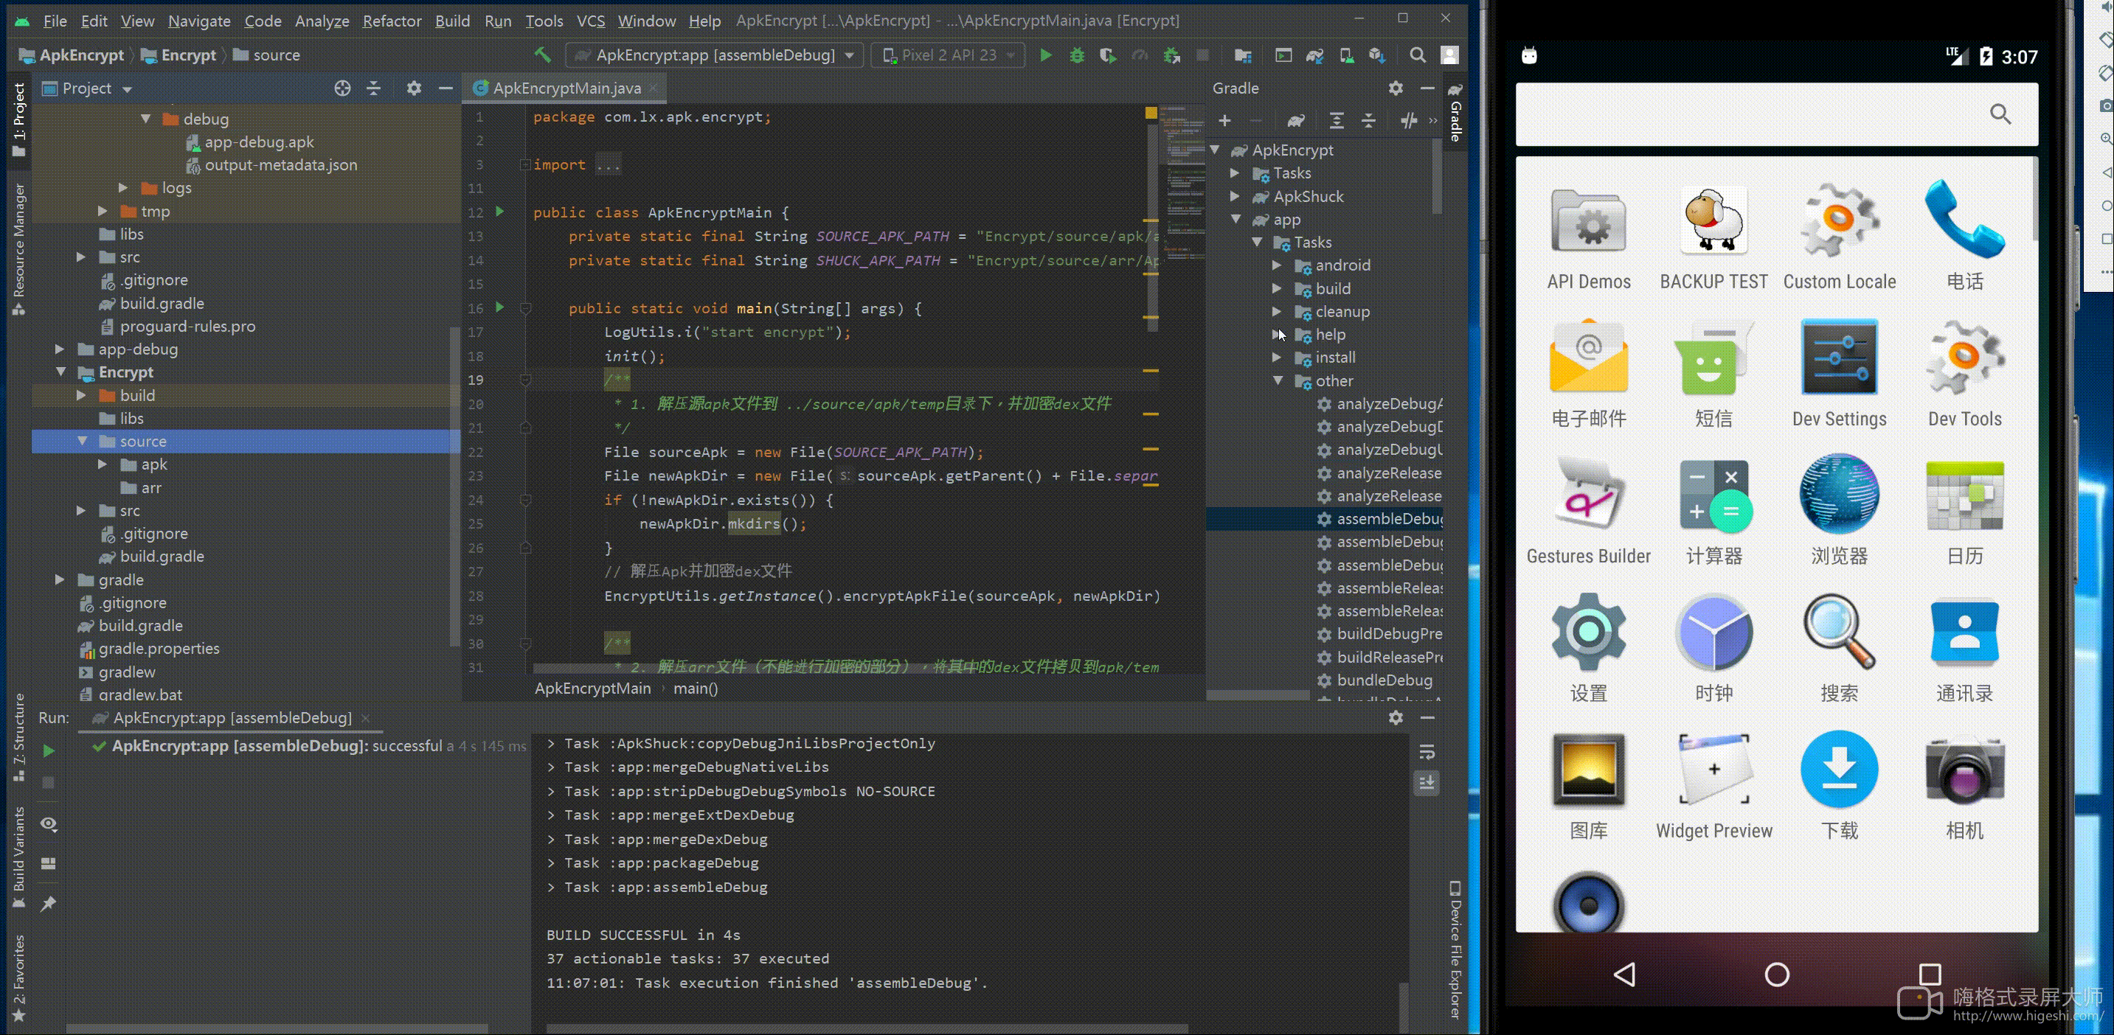The width and height of the screenshot is (2114, 1035).
Task: Toggle task view eye icon in Run panel
Action: pyautogui.click(x=49, y=823)
